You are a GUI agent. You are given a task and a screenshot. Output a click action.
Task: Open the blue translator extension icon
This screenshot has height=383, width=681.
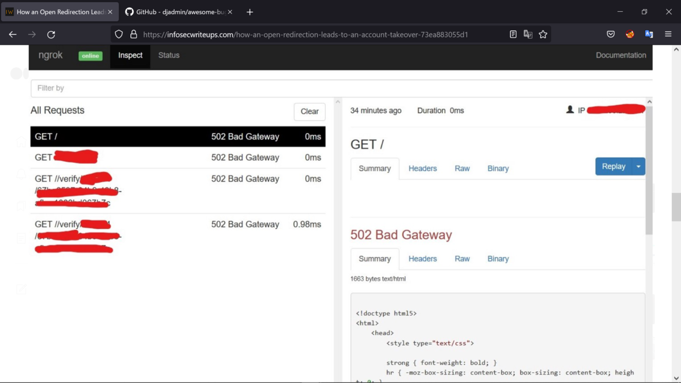649,35
